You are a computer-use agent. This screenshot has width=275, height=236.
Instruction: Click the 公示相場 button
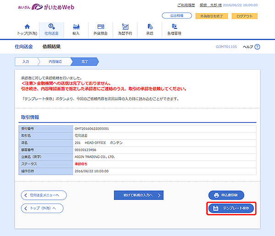click(x=177, y=16)
